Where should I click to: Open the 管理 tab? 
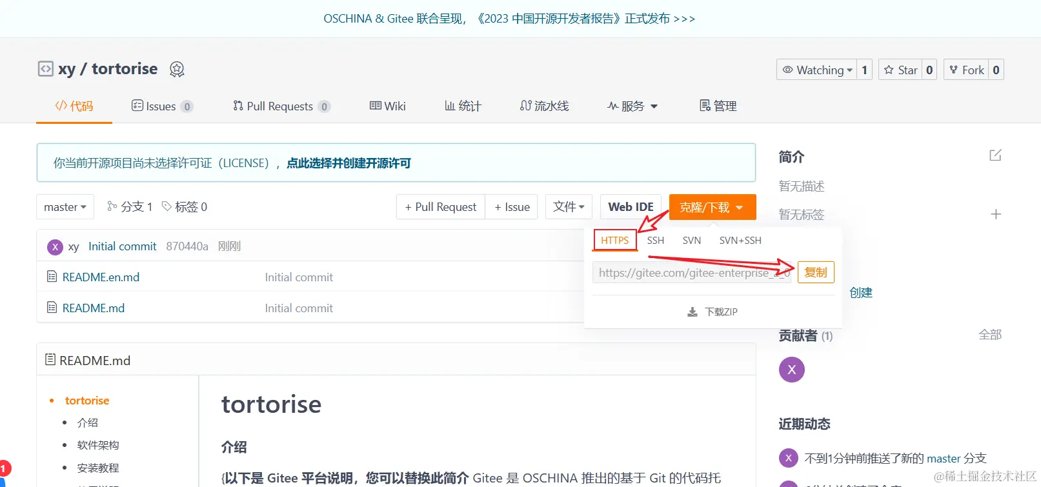coord(718,106)
